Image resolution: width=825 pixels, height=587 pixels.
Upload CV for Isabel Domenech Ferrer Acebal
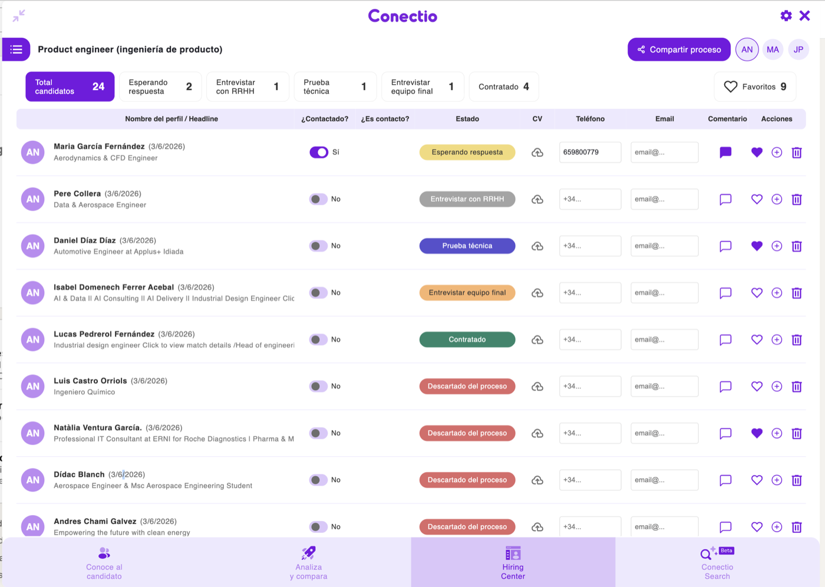tap(537, 293)
